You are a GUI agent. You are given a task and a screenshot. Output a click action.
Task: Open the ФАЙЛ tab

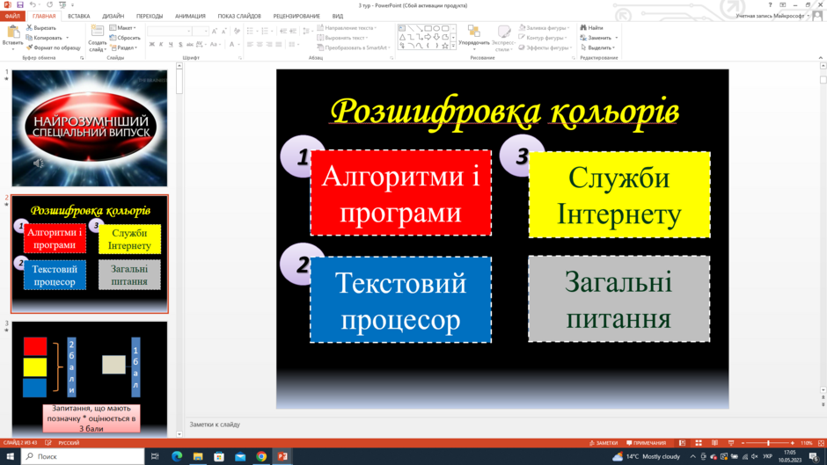tap(12, 17)
